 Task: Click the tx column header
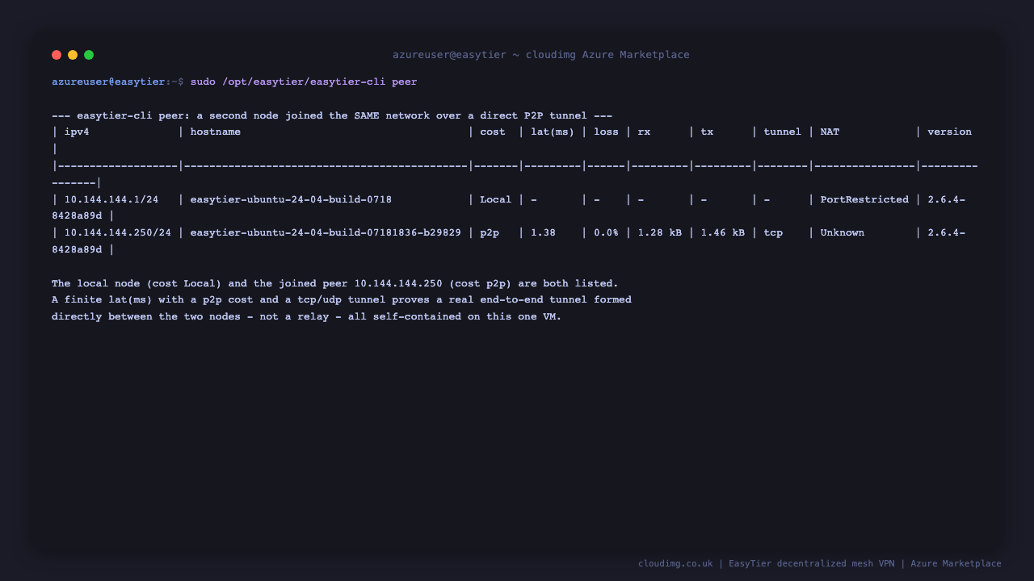coord(707,132)
